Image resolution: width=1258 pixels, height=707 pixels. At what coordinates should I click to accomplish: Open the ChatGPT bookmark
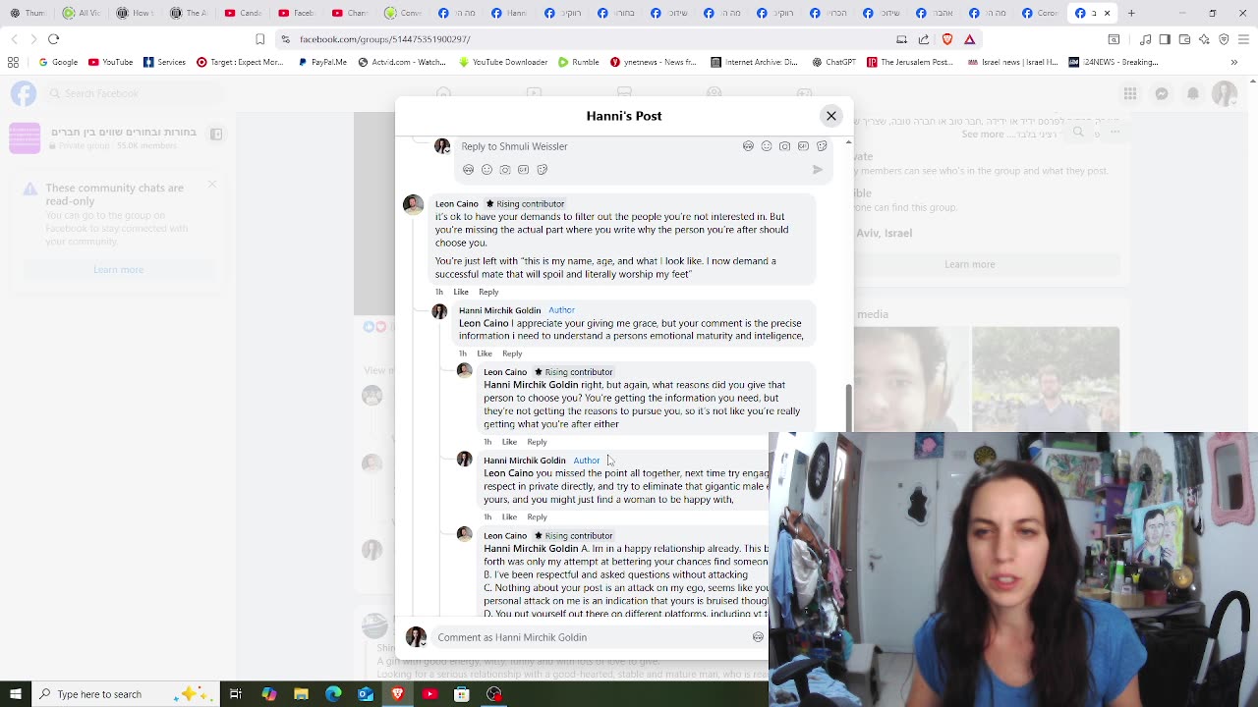click(833, 62)
